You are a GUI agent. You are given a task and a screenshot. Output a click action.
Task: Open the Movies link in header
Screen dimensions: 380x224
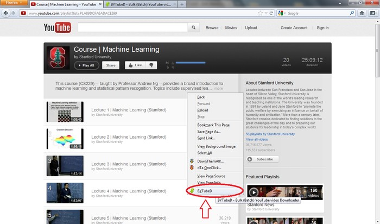231,28
